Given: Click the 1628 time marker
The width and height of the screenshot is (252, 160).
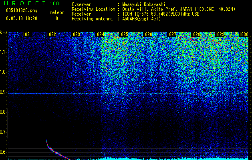Looking at the screenshot, I should pyautogui.click(x=196, y=34).
